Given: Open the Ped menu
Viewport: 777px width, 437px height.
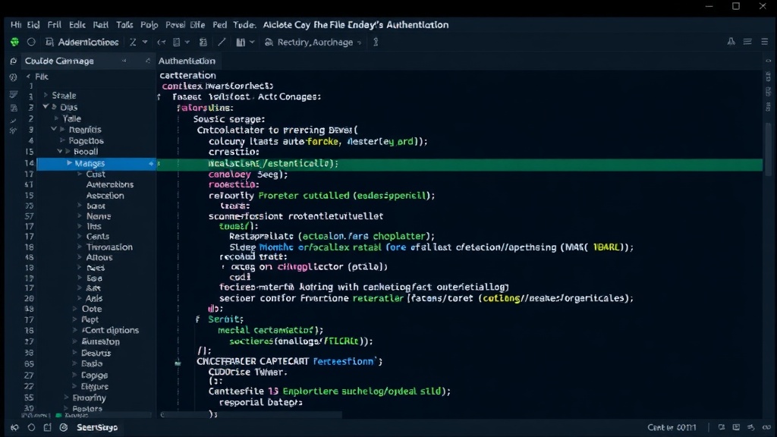Looking at the screenshot, I should click(x=219, y=25).
